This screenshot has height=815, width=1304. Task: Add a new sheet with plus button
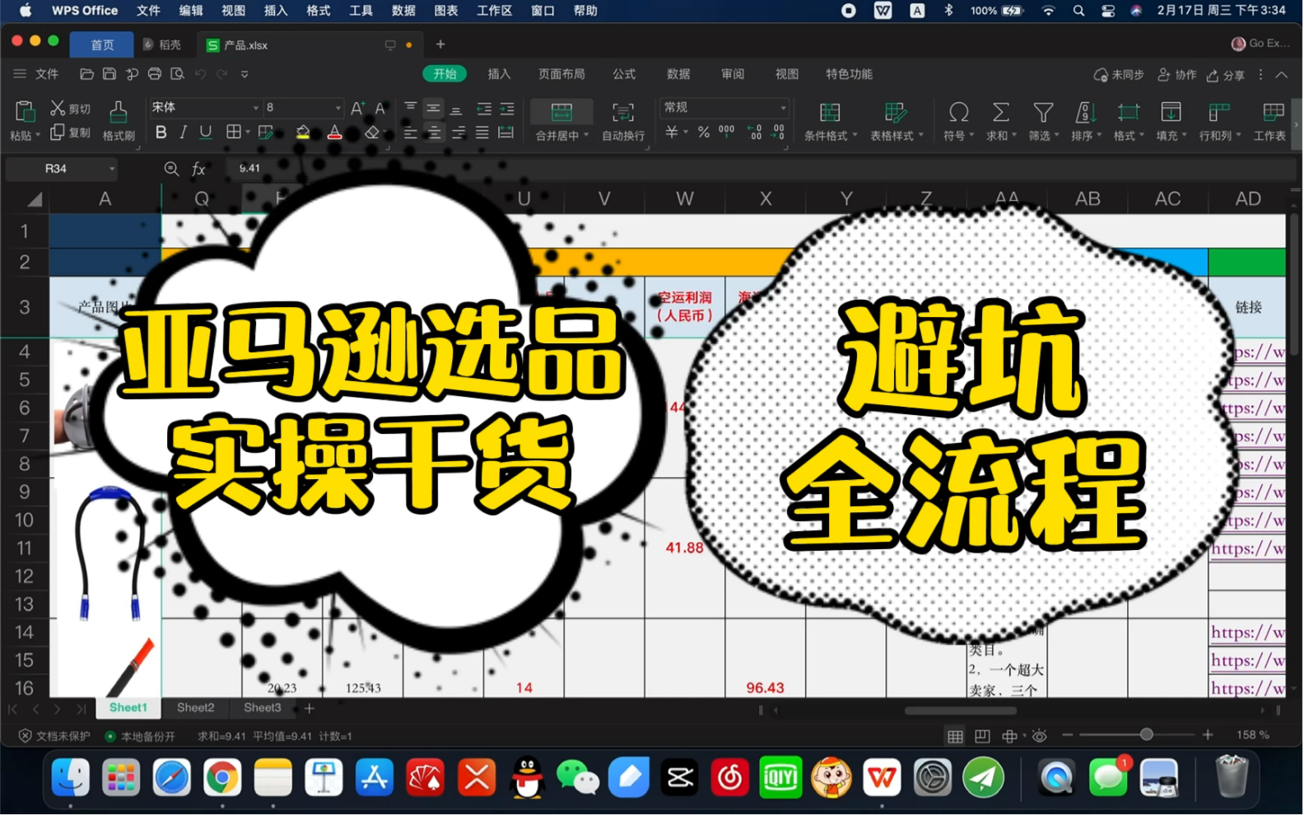pyautogui.click(x=310, y=708)
